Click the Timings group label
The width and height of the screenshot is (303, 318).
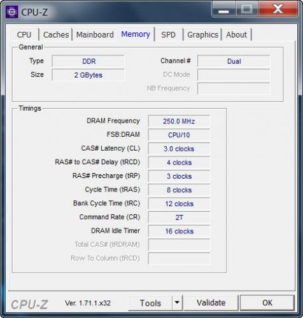coord(30,108)
